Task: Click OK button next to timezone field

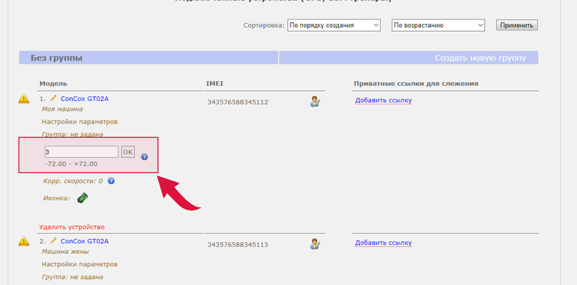Action: (x=128, y=152)
